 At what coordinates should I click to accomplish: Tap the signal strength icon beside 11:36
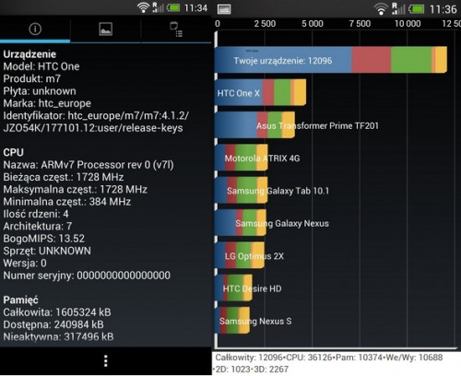pyautogui.click(x=398, y=9)
